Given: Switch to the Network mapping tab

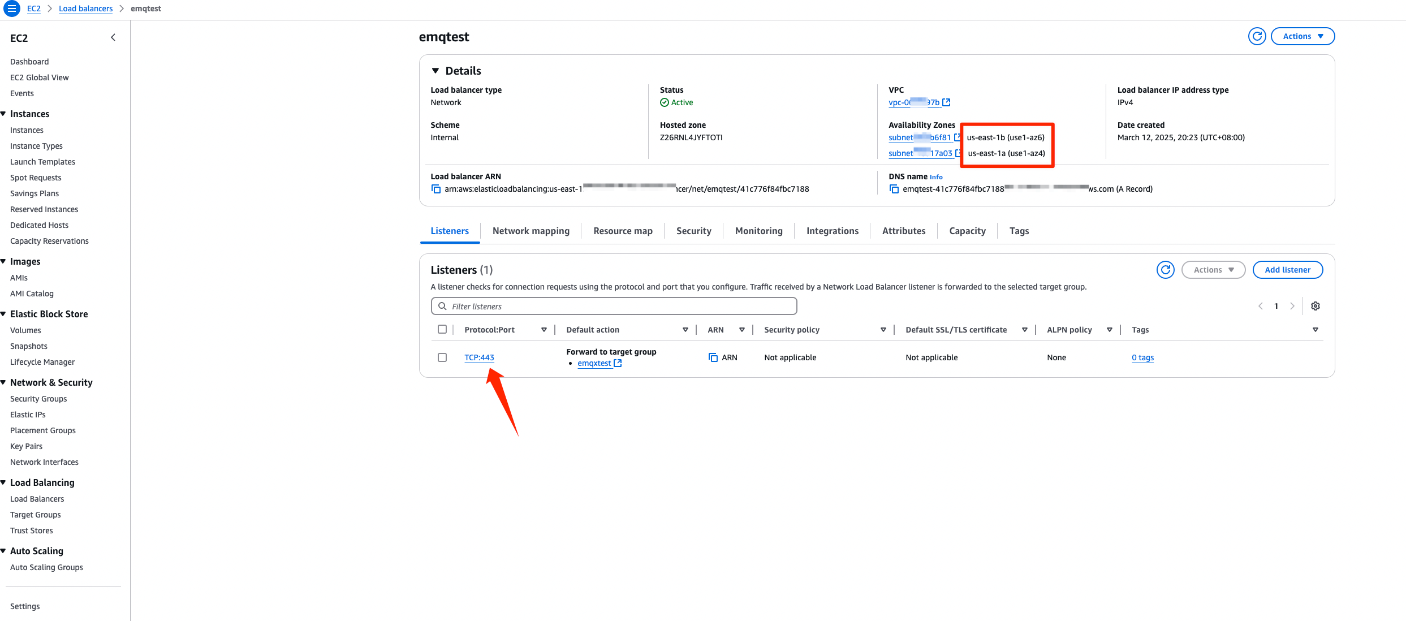Looking at the screenshot, I should click(531, 231).
